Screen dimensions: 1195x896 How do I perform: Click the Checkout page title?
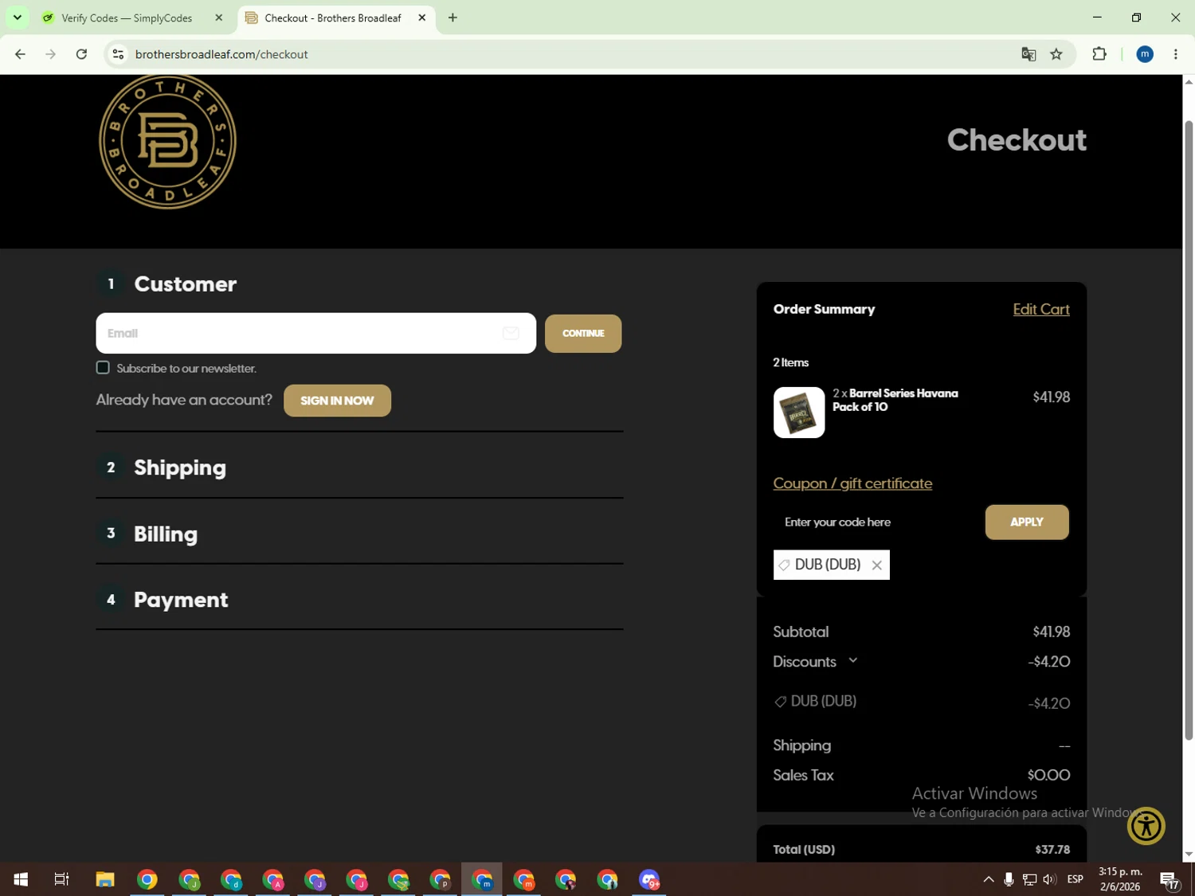(1017, 140)
